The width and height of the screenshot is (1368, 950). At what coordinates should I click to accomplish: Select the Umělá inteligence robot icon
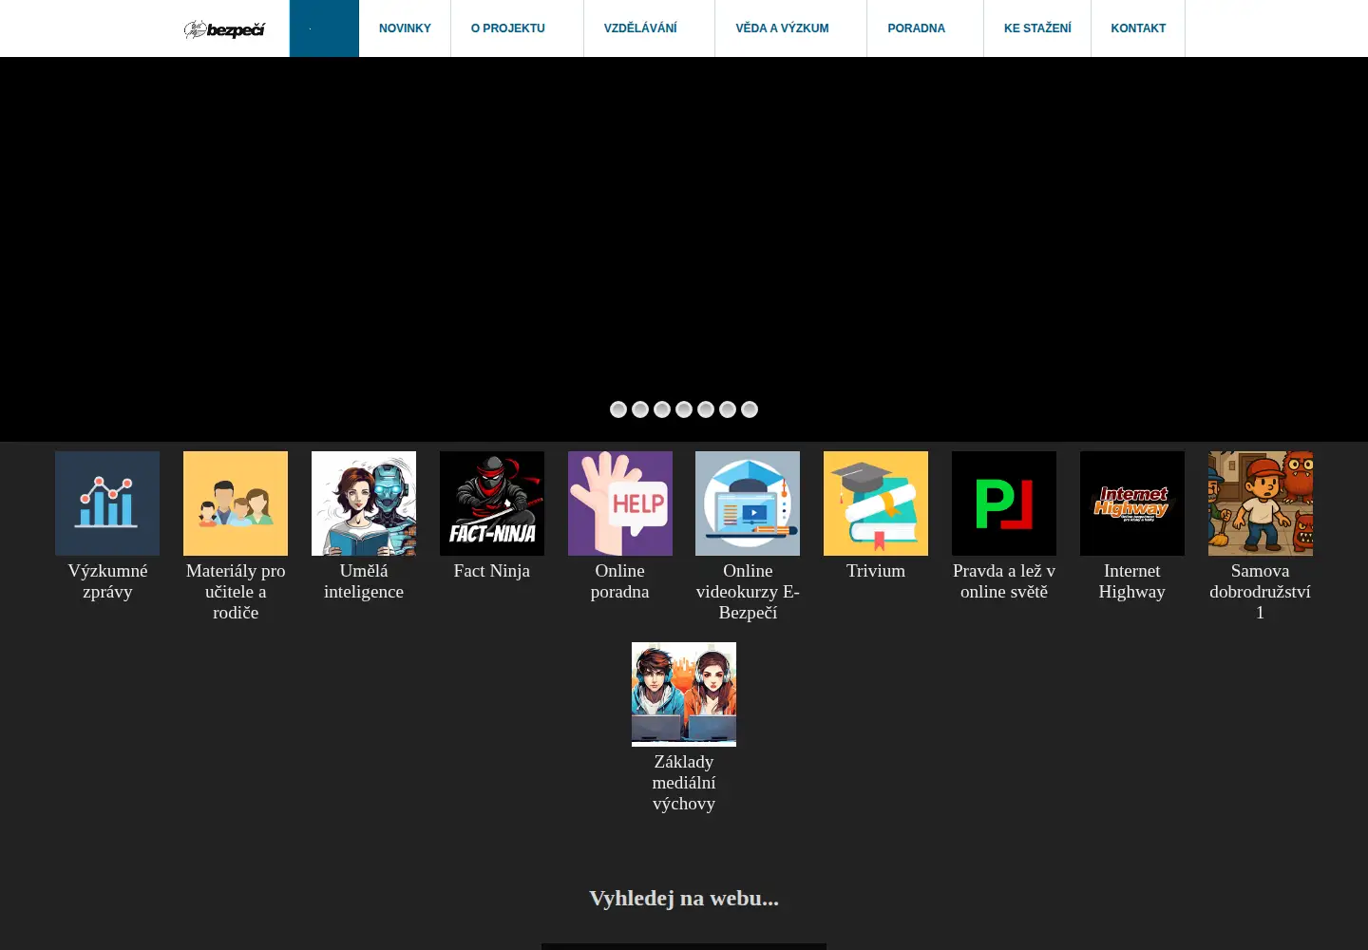pos(364,503)
